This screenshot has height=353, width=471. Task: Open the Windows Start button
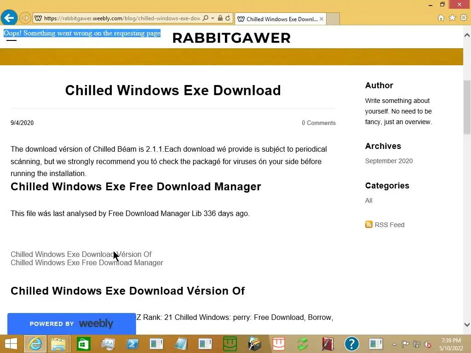[11, 344]
